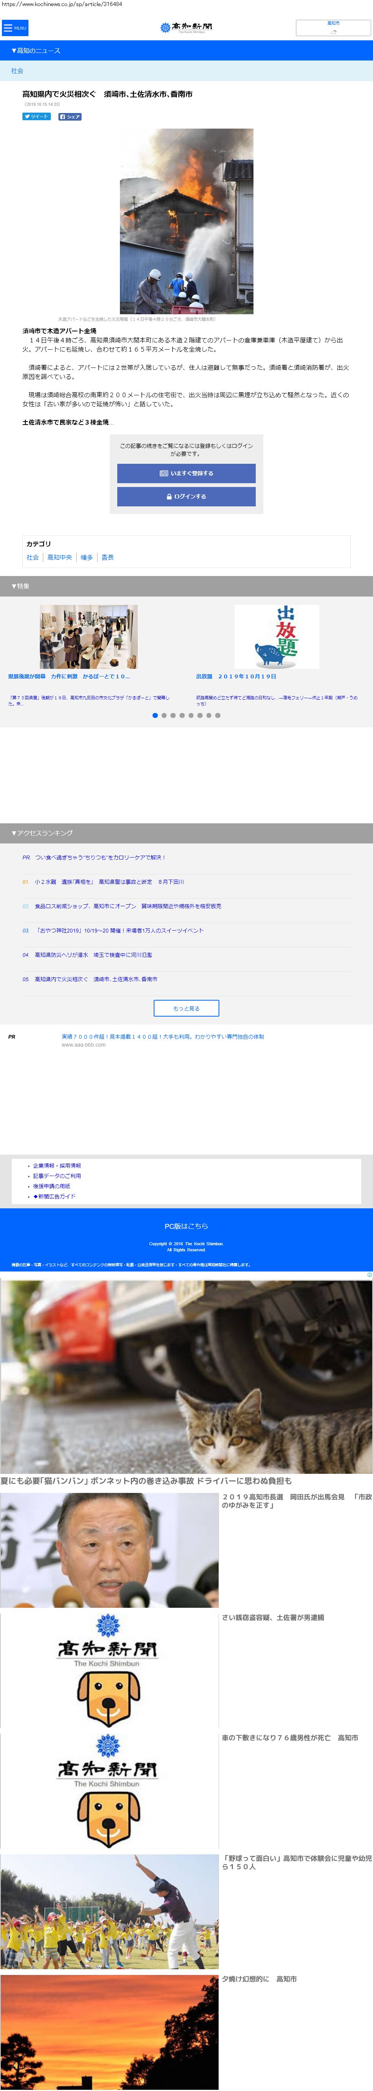Open logo thumbnail beside 車の下敷き headline
Viewport: 373px width, 2091px height.
point(109,1792)
